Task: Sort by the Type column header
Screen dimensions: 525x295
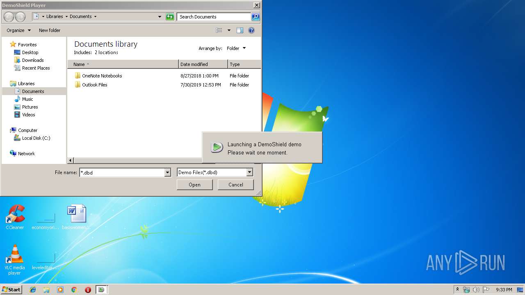Action: point(244,64)
